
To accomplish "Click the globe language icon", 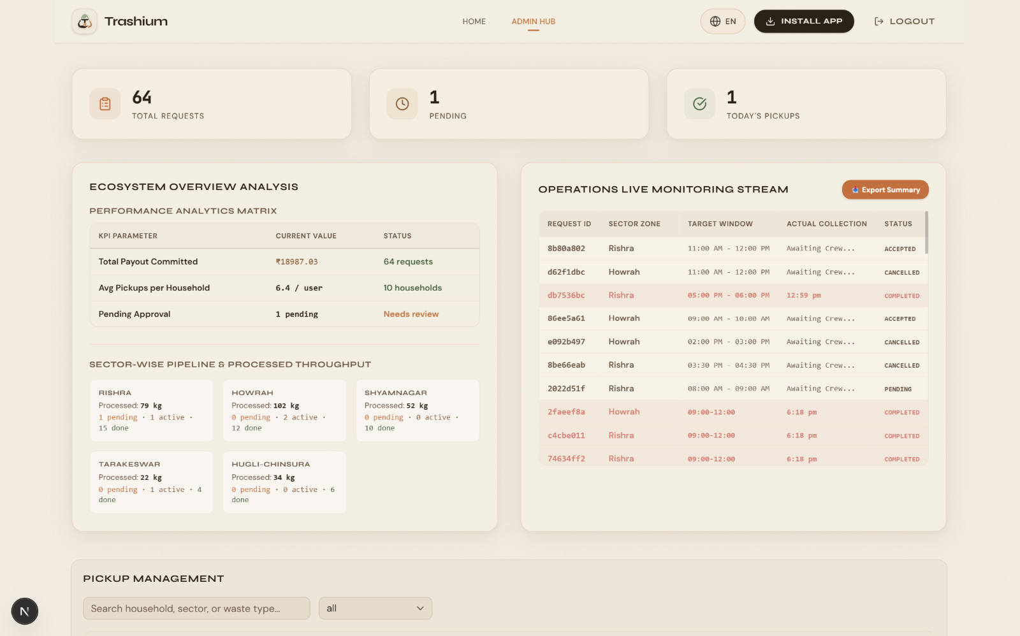I will coord(715,22).
